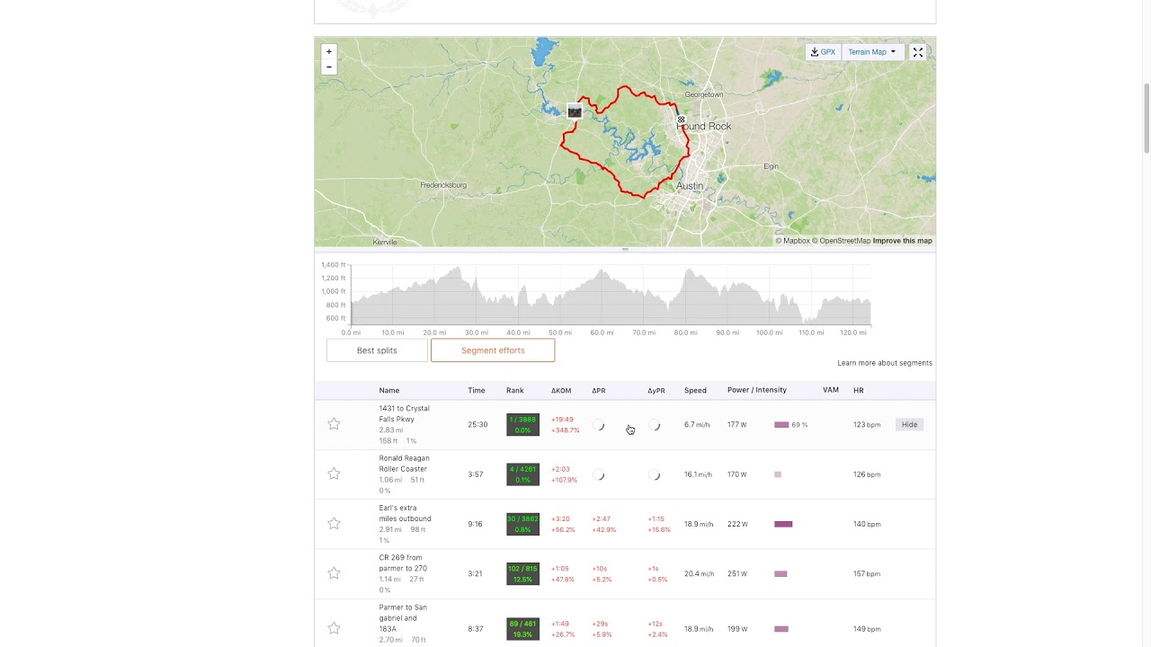Open Earl's extra miles outbound segment name
Viewport: 1151px width, 647px height.
(405, 513)
